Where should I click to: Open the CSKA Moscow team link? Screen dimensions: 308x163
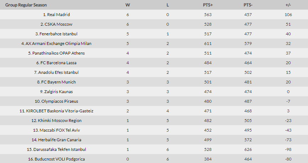click(58, 24)
